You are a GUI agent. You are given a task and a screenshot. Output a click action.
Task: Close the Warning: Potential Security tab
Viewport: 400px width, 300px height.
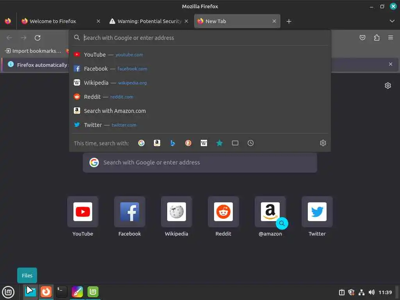[186, 21]
